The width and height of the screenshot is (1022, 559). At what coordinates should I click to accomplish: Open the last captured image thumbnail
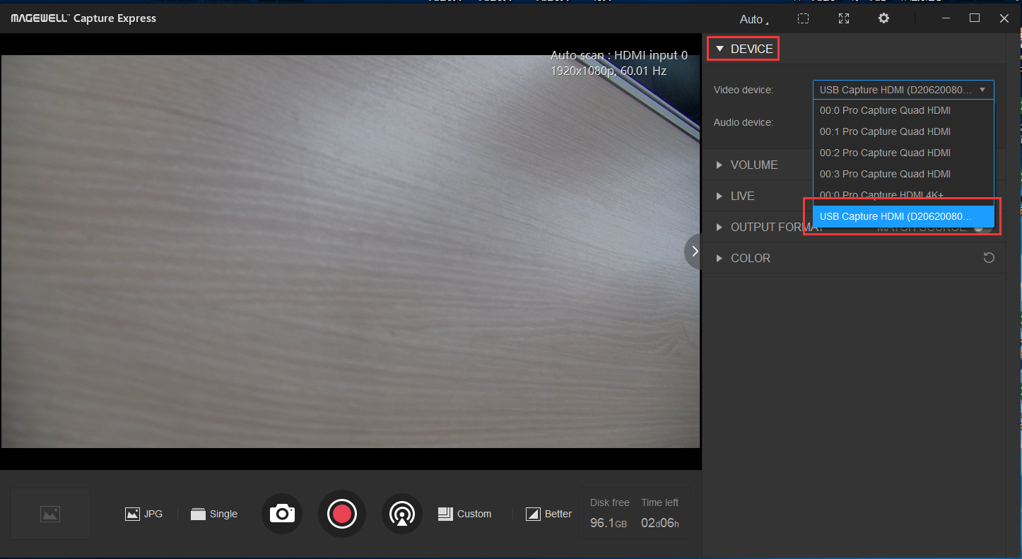50,514
